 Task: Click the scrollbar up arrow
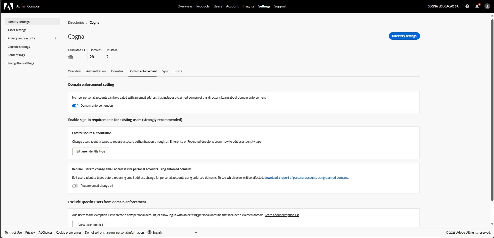(492, 15)
